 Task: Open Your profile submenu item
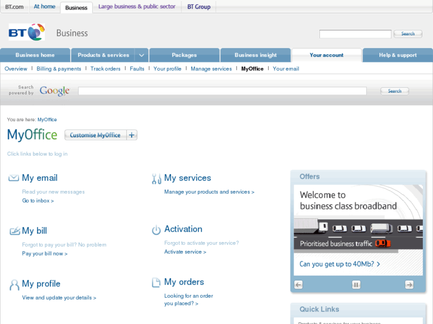coord(167,68)
